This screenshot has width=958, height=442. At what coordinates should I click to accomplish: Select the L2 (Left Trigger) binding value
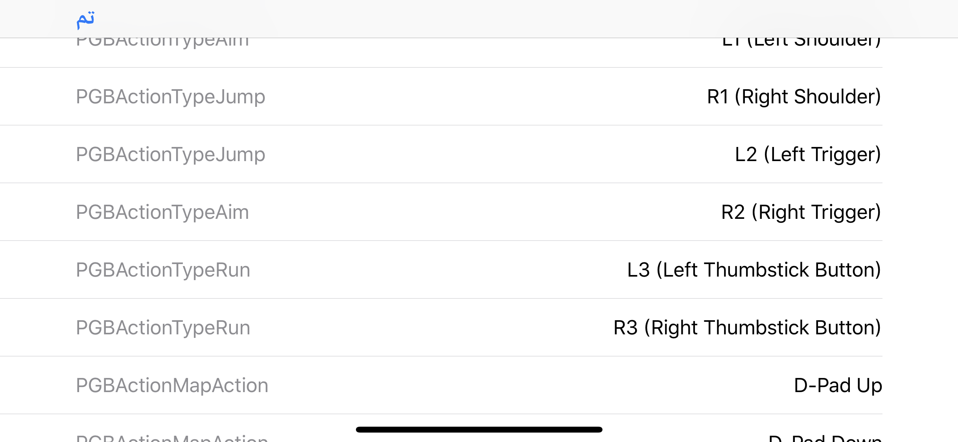808,154
